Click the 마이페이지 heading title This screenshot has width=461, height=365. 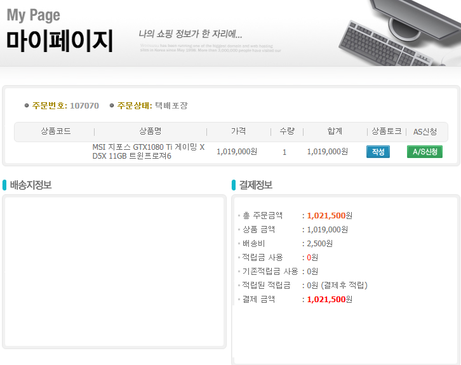[60, 41]
